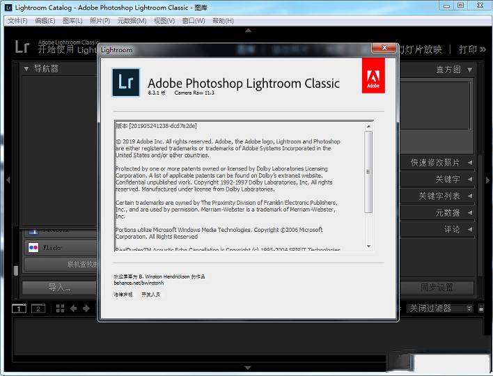Open the second window display 2

(38, 308)
